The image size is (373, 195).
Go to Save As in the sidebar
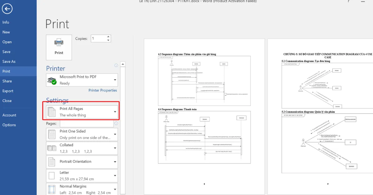[x=9, y=62]
